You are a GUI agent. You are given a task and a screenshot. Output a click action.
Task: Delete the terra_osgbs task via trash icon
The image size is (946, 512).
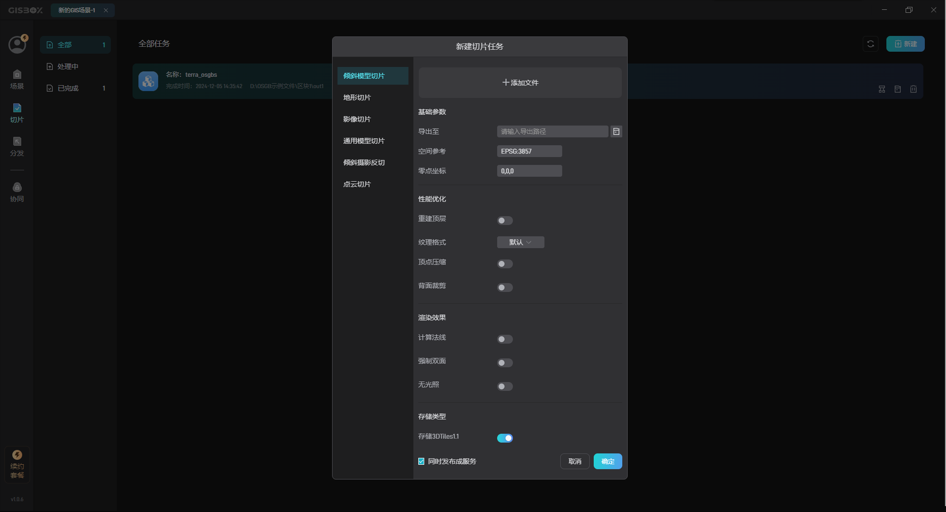(x=913, y=89)
